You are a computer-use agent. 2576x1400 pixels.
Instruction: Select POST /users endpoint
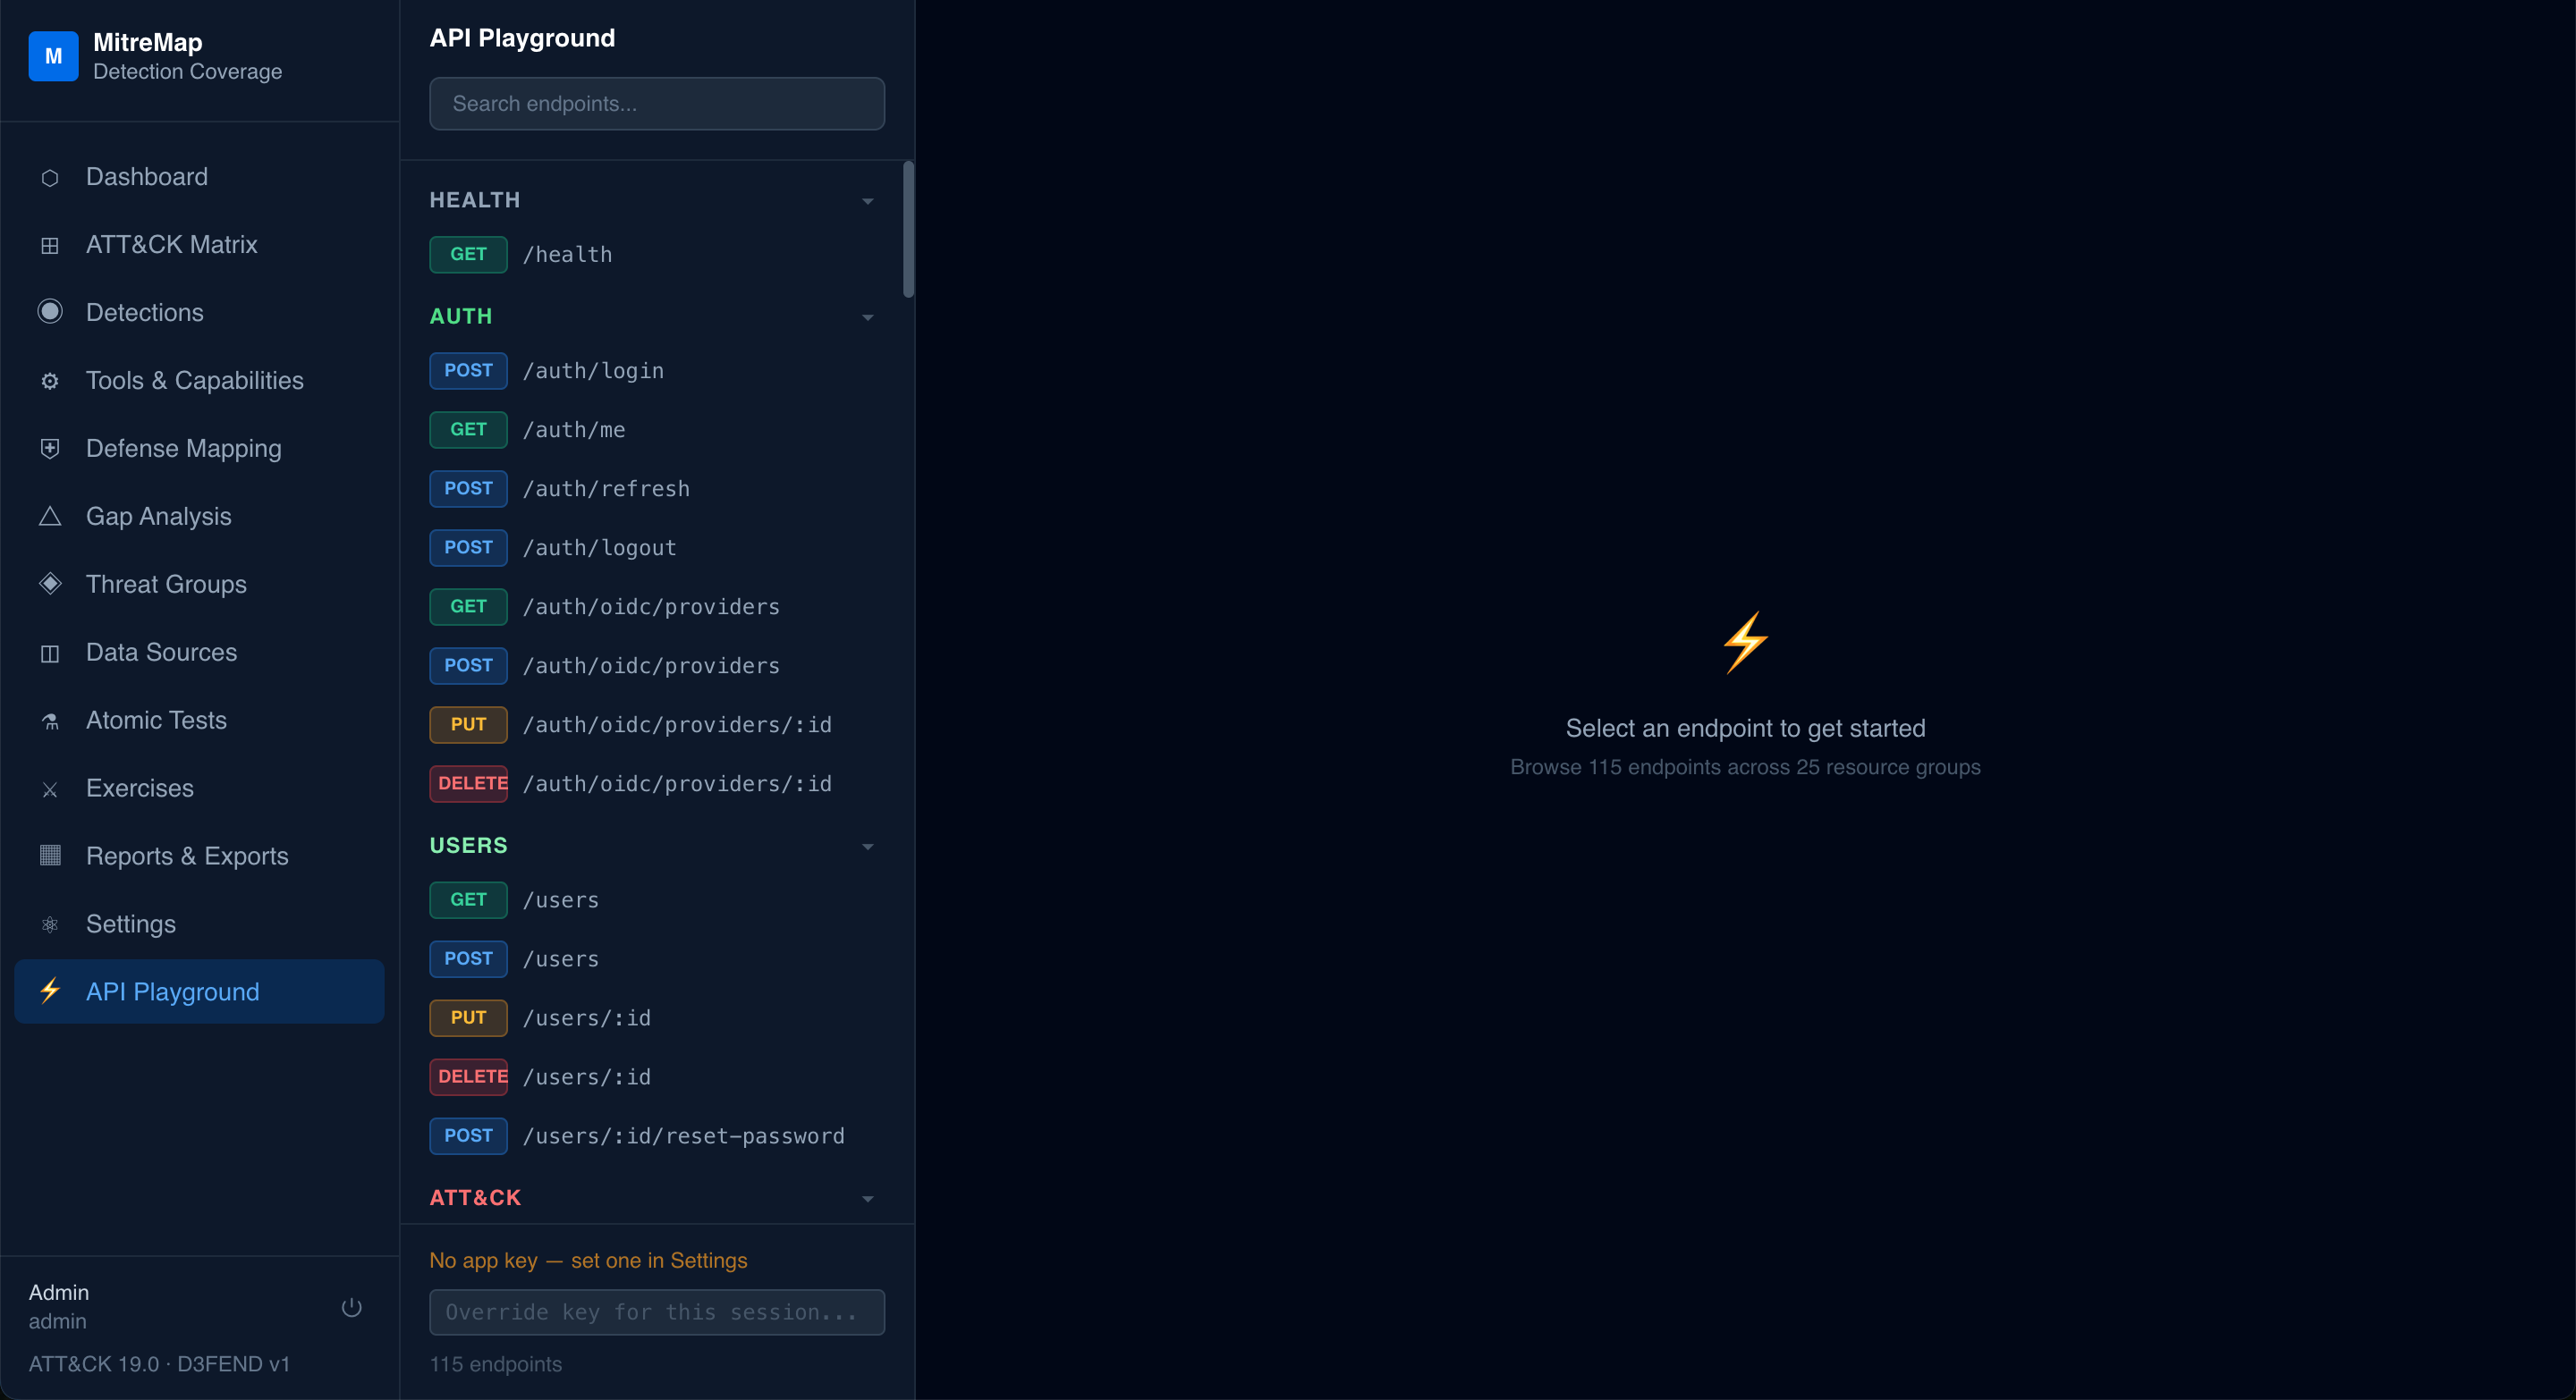(657, 958)
